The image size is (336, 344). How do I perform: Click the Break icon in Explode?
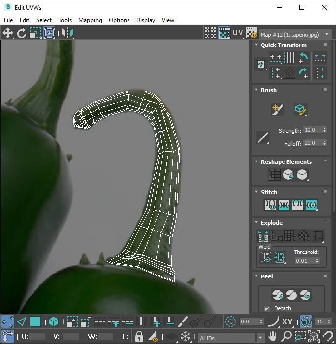pos(263,236)
